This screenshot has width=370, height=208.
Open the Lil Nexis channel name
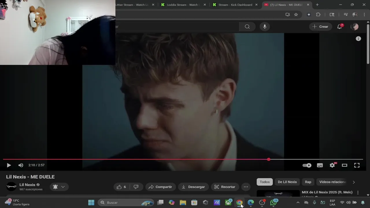[27, 185]
